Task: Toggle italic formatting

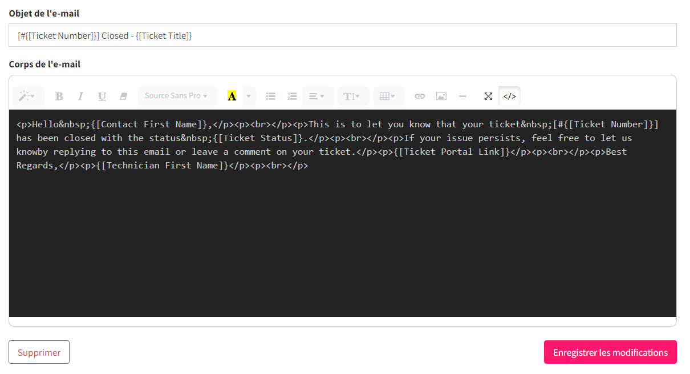Action: click(80, 96)
